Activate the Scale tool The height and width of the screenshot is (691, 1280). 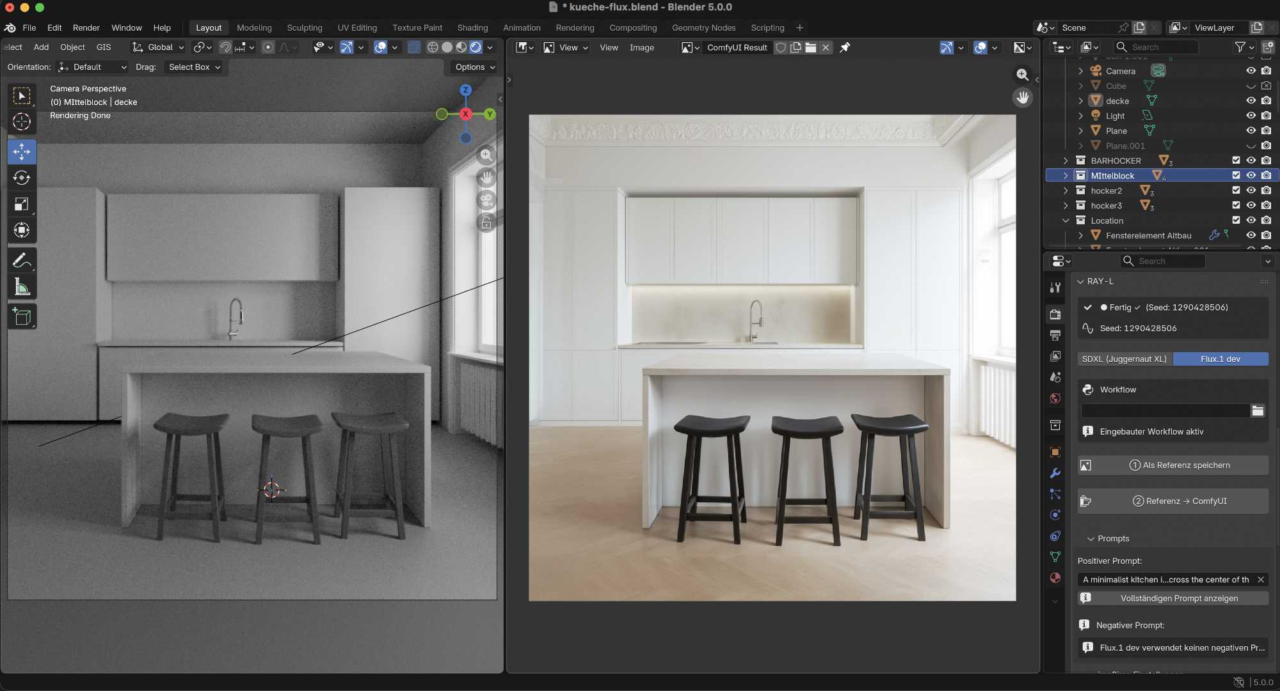tap(22, 204)
